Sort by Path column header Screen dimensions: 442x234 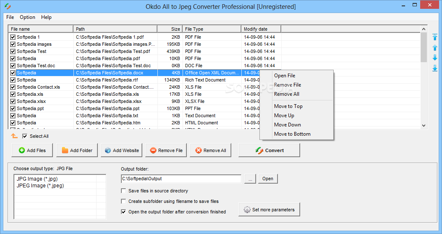pyautogui.click(x=115, y=29)
